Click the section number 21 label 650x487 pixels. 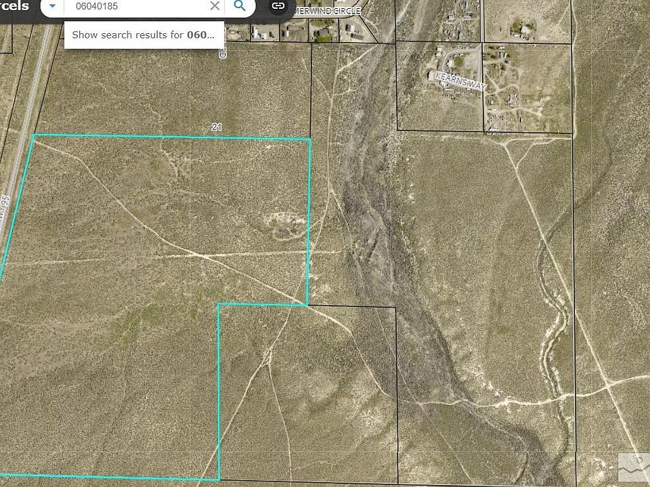click(217, 127)
